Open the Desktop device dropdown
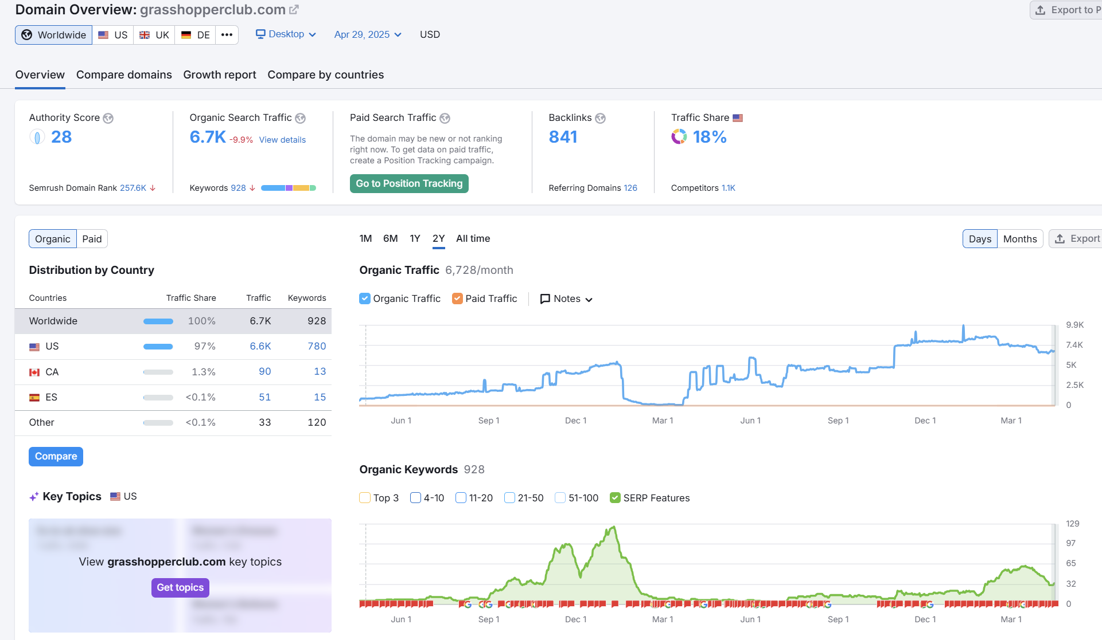The height and width of the screenshot is (640, 1102). coord(286,34)
